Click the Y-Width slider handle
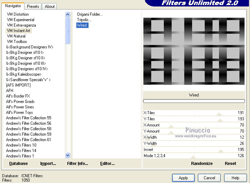250x183 pixels. coord(154,145)
